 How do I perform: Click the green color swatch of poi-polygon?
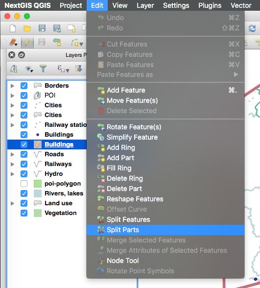pos(38,184)
